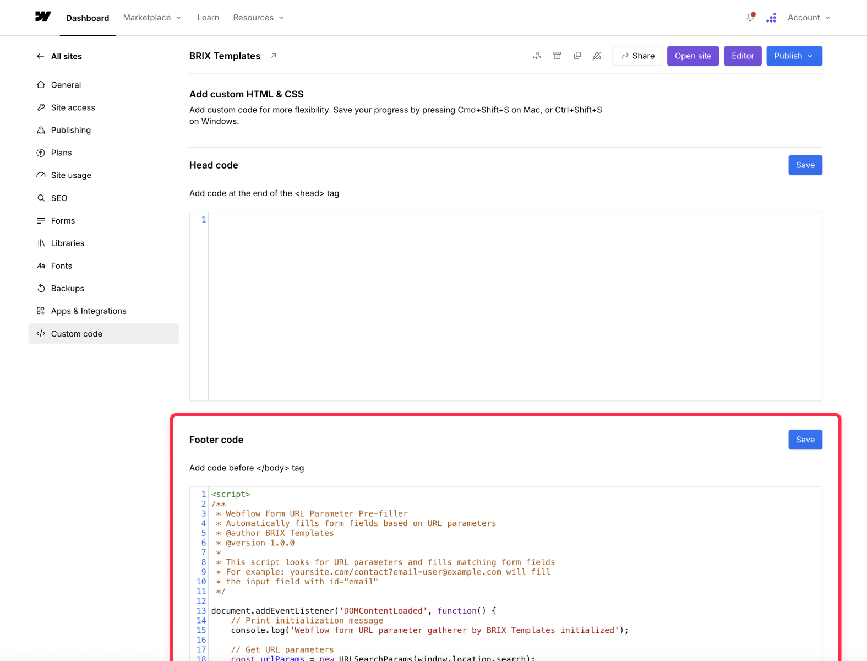Go to General settings

point(103,85)
